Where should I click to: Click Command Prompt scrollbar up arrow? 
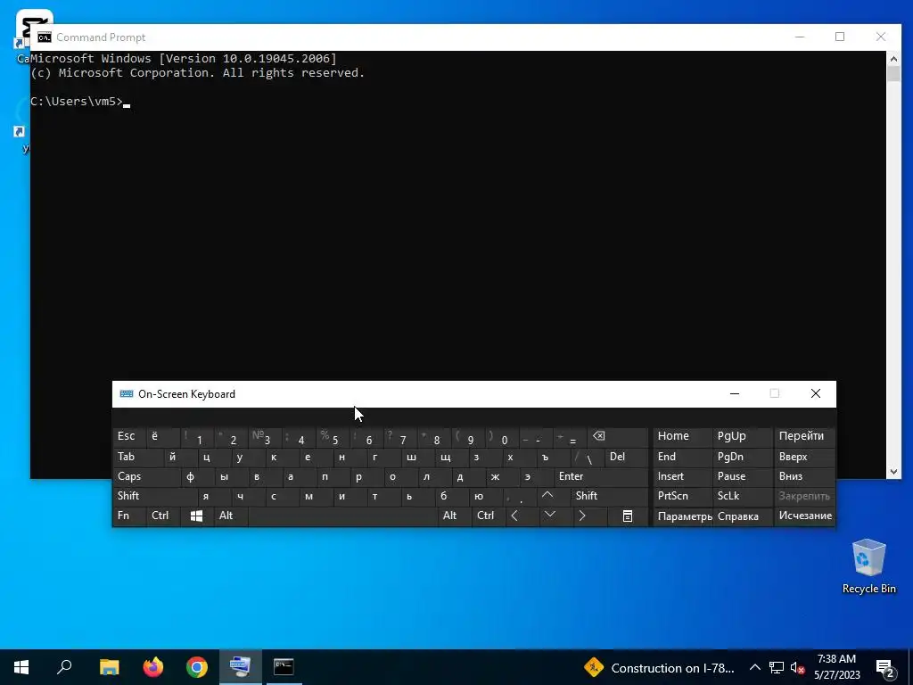(x=893, y=58)
